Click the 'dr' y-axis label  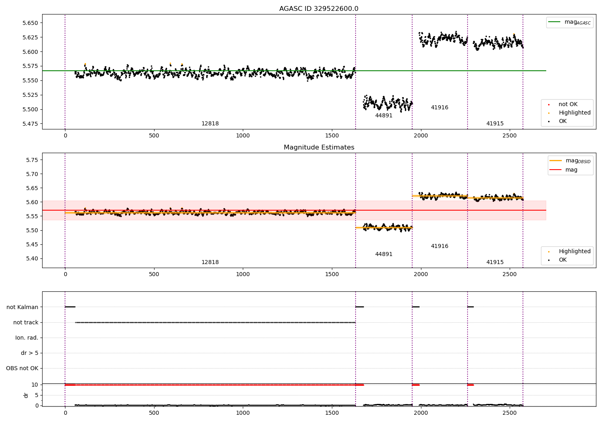coord(26,395)
